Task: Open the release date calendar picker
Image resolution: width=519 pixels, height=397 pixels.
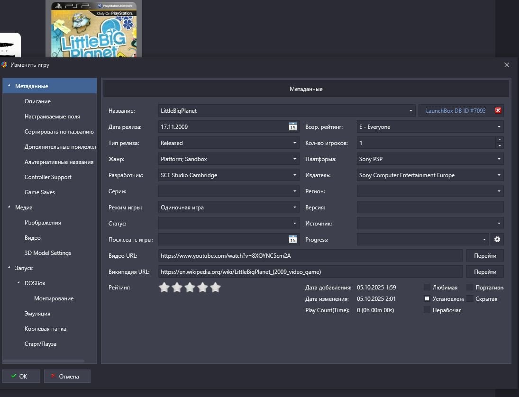Action: [x=293, y=127]
